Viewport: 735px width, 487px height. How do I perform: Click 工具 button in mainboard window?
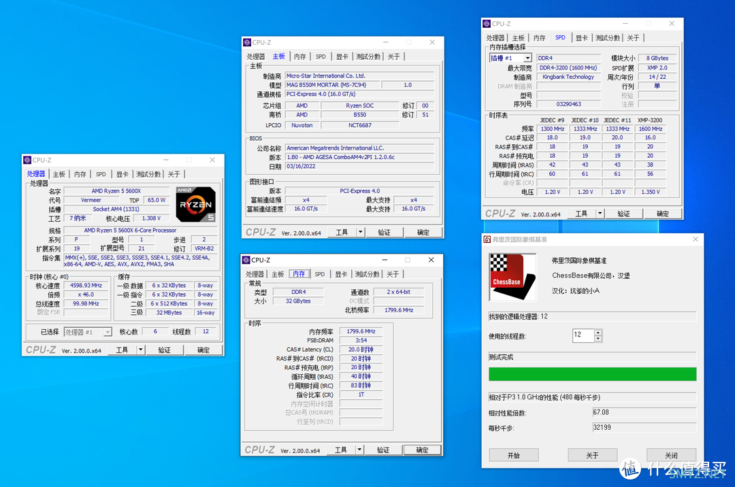click(342, 232)
